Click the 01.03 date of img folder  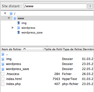tap(88, 59)
